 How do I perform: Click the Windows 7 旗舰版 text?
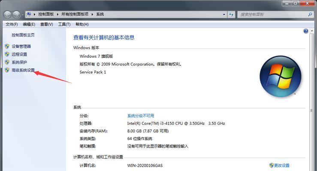pyautogui.click(x=96, y=56)
